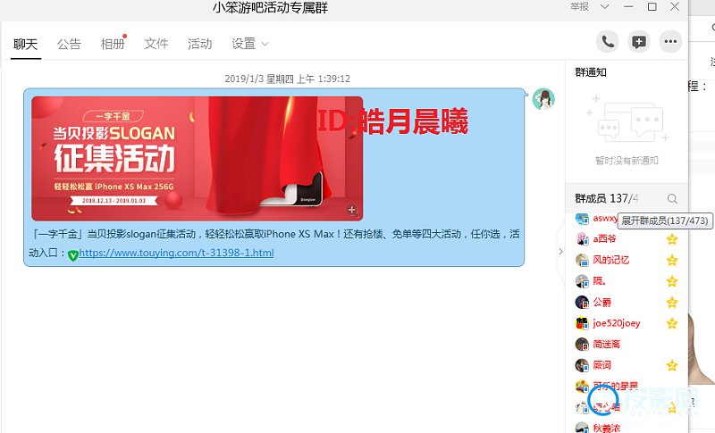Open aswxy's avatar in the member list
Viewport: 715px width, 433px height.
[582, 219]
